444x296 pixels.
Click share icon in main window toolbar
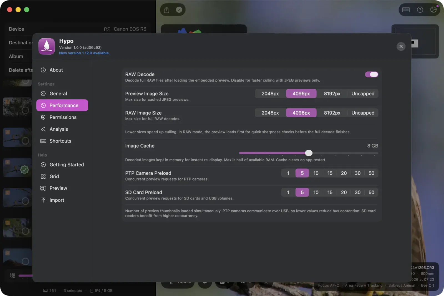click(x=167, y=10)
